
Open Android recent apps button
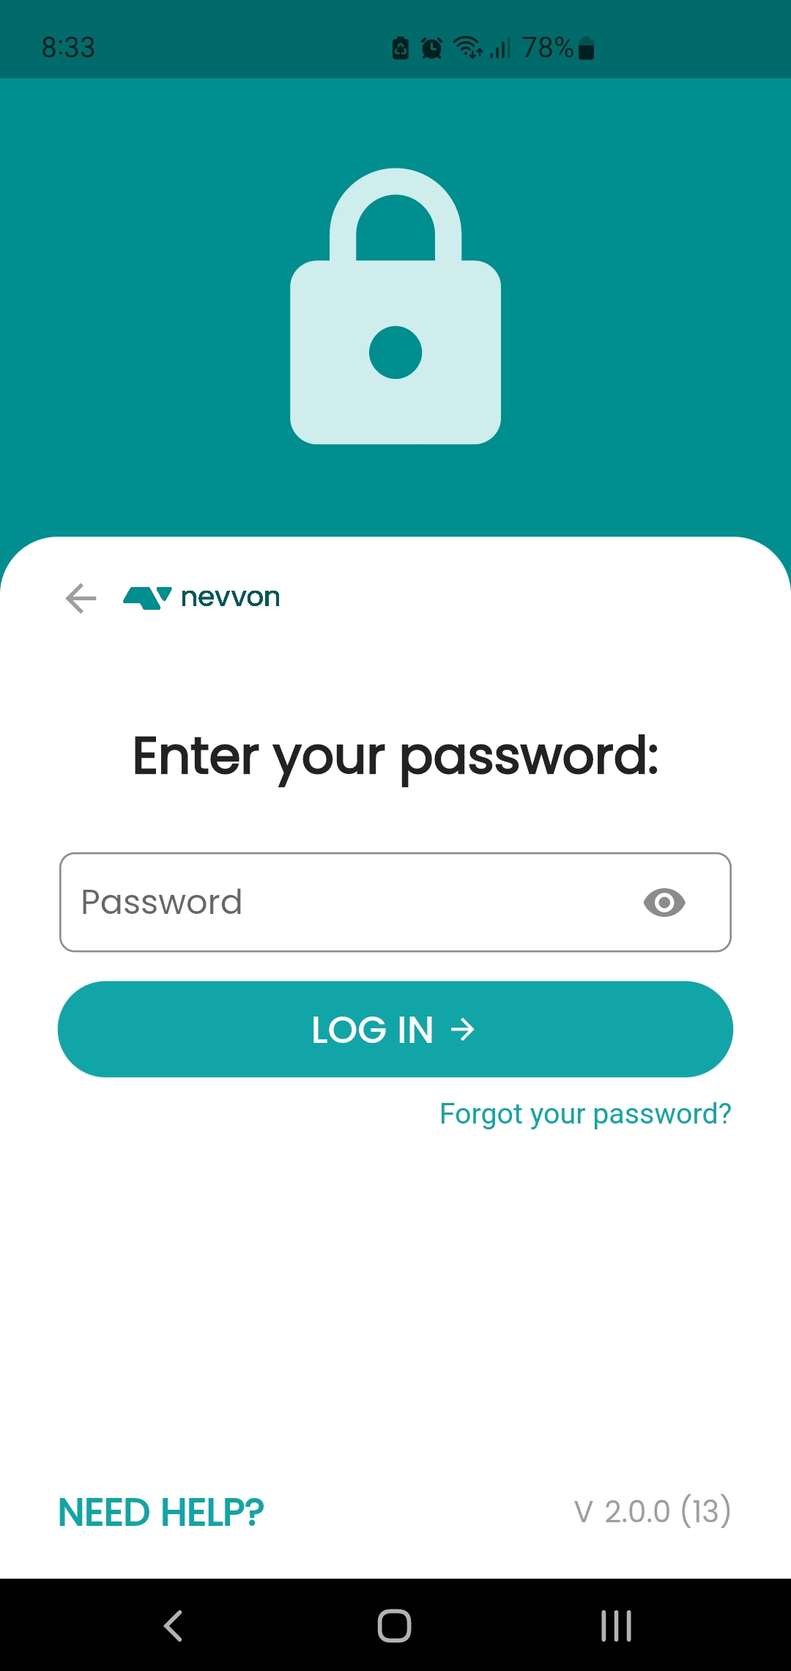tap(616, 1626)
